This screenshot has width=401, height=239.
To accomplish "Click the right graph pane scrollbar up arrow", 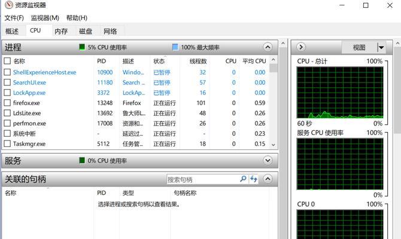I will (397, 44).
